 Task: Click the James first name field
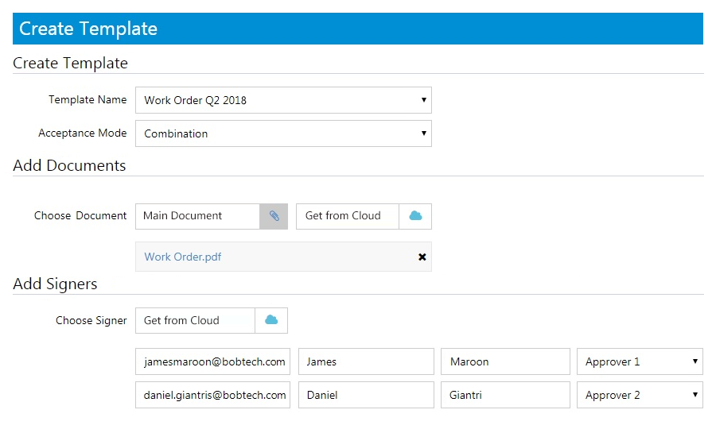pyautogui.click(x=366, y=361)
